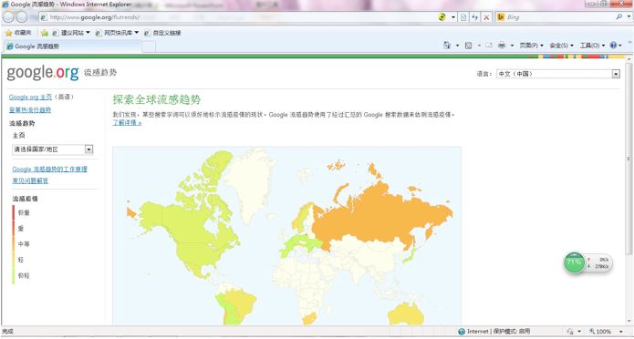The height and width of the screenshot is (339, 634).
Task: Open the 常见问题解答 link
Action: pyautogui.click(x=30, y=181)
